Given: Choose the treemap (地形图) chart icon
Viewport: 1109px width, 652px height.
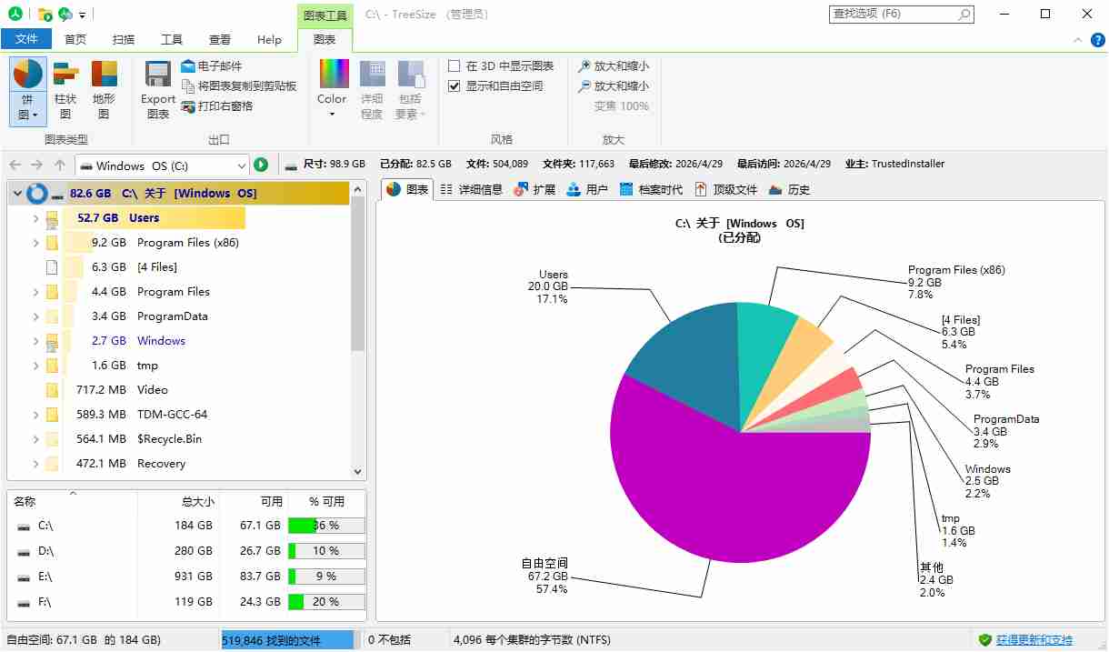Looking at the screenshot, I should point(104,75).
